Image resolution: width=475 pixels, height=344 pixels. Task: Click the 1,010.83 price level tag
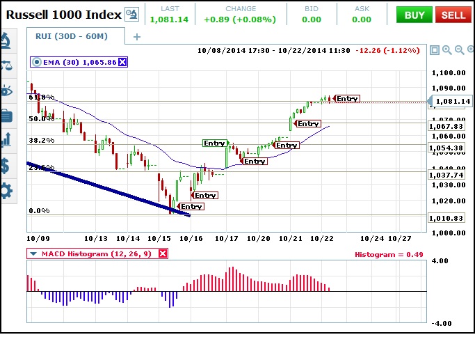(446, 218)
